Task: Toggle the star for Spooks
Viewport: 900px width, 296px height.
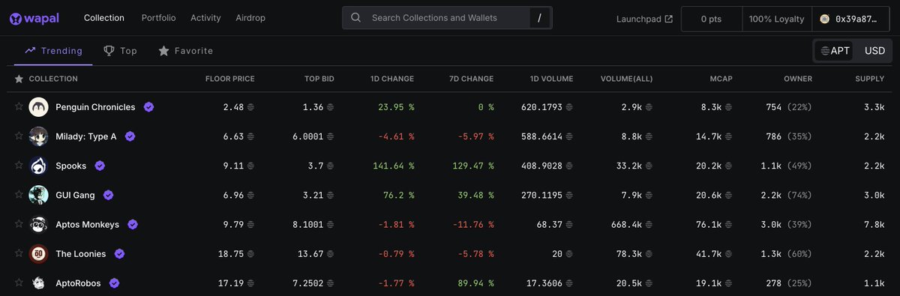Action: [x=19, y=165]
